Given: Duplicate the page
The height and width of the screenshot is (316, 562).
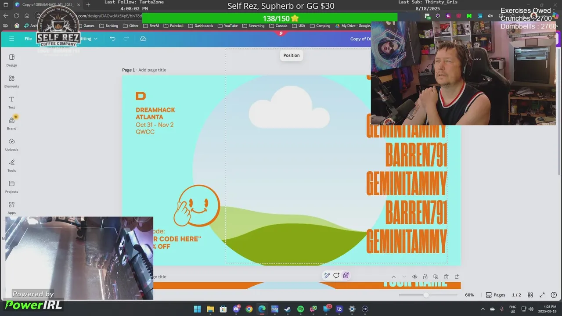Looking at the screenshot, I should [436, 276].
